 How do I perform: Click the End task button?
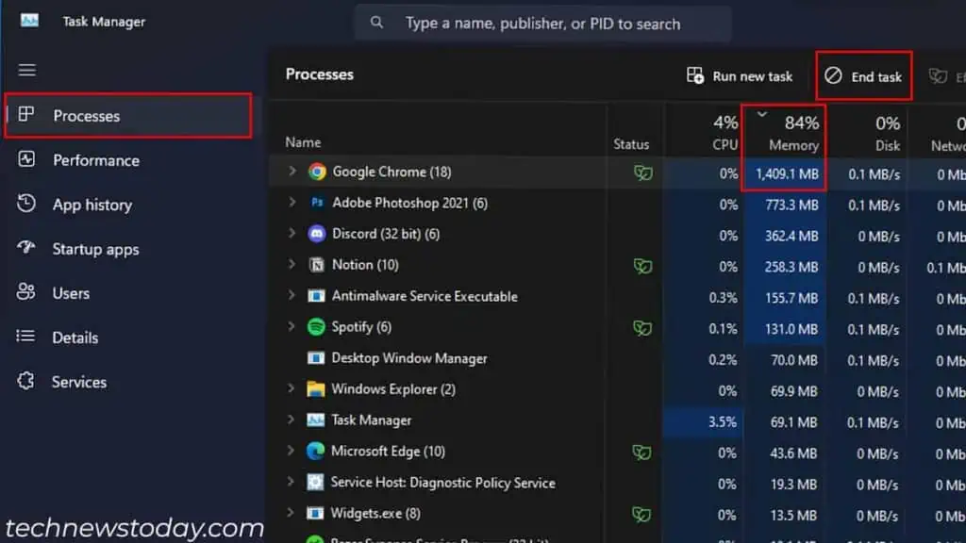click(864, 75)
